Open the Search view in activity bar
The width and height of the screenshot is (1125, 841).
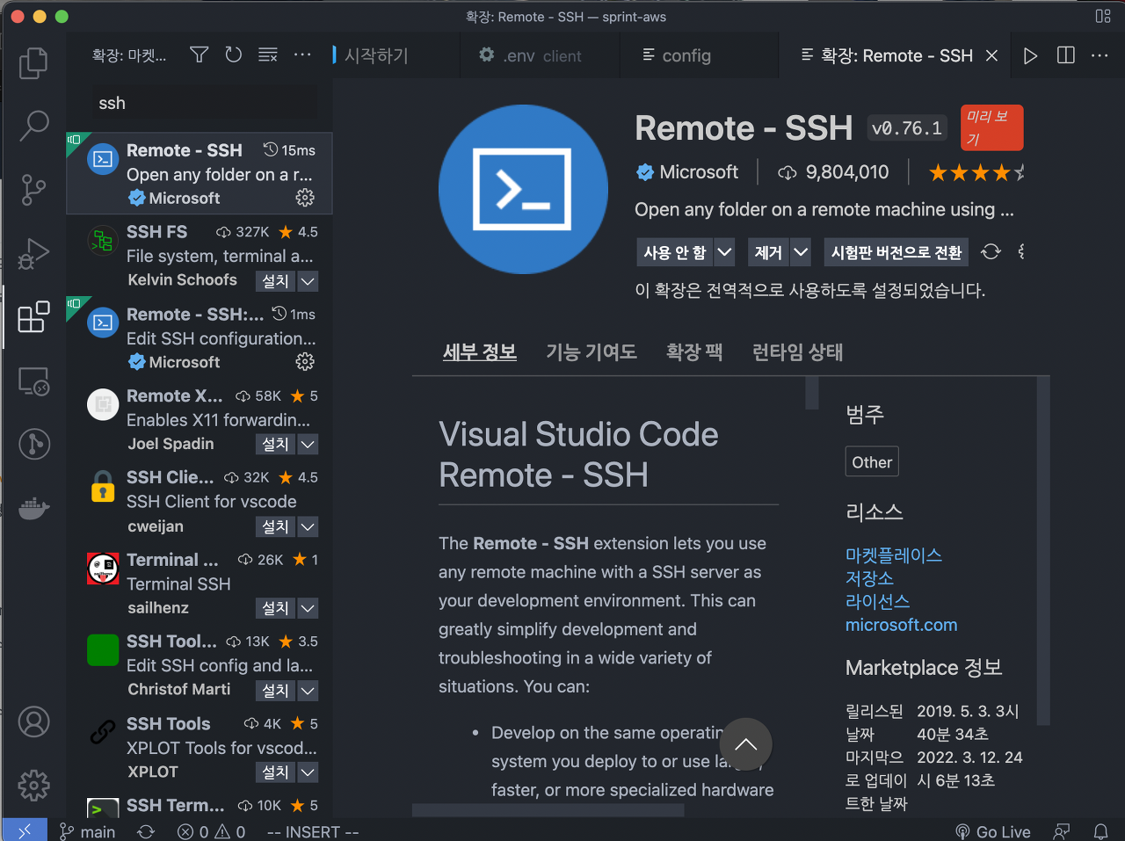(x=33, y=126)
